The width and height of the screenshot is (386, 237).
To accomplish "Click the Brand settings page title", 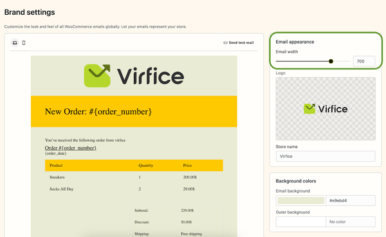I will [30, 12].
